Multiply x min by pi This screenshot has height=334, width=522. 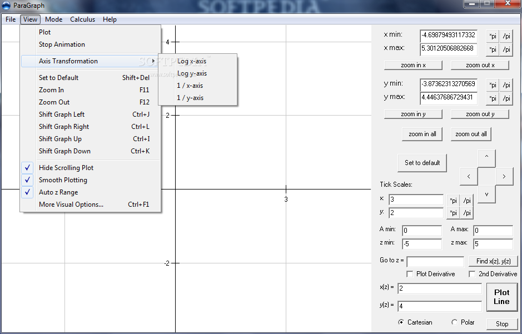[493, 36]
